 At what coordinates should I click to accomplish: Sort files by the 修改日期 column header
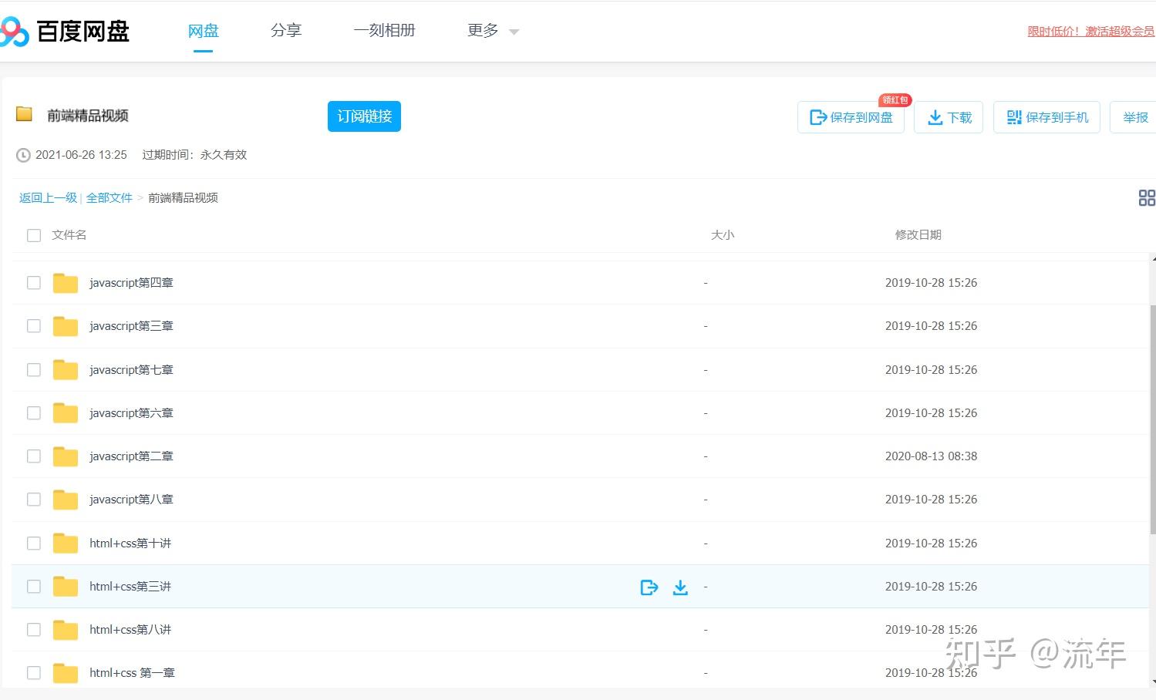coord(918,235)
